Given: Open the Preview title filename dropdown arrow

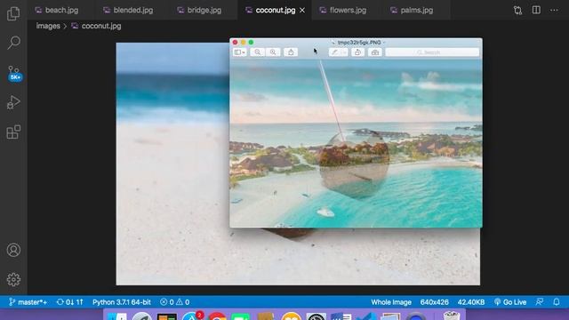Looking at the screenshot, I should pos(383,43).
